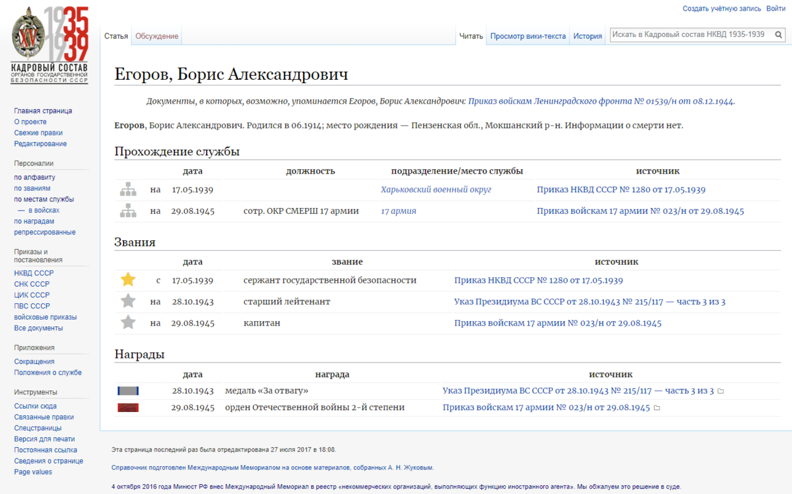This screenshot has height=494, width=792.
Task: Click the org-chart icon in the 17.05.1939 service row
Action: [128, 190]
